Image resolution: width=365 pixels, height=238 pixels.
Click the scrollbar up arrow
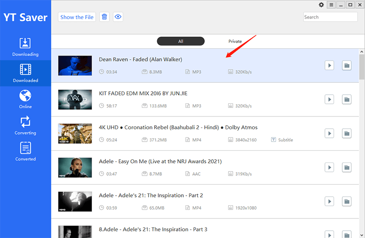361,51
